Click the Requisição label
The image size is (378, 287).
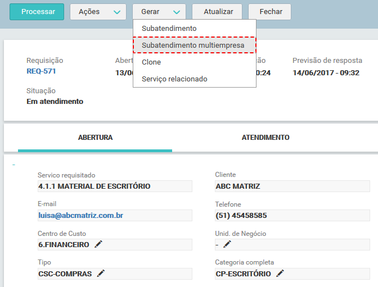pyautogui.click(x=45, y=61)
